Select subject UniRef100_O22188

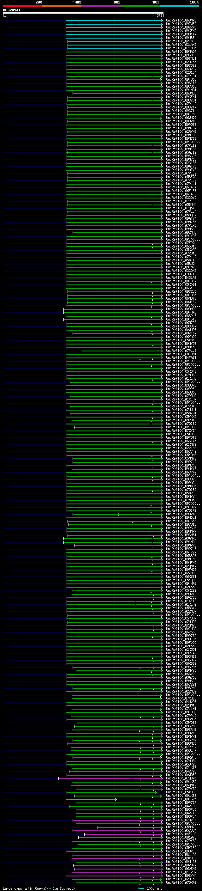(x=181, y=448)
